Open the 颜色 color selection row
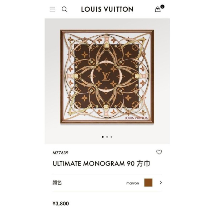This screenshot has width=214, height=214. 107,183
